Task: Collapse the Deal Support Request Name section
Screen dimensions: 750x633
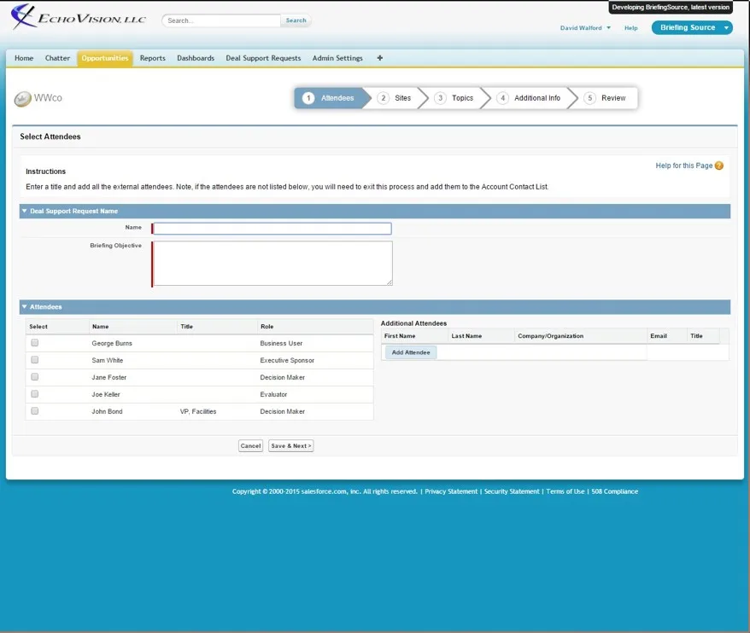Action: (25, 211)
